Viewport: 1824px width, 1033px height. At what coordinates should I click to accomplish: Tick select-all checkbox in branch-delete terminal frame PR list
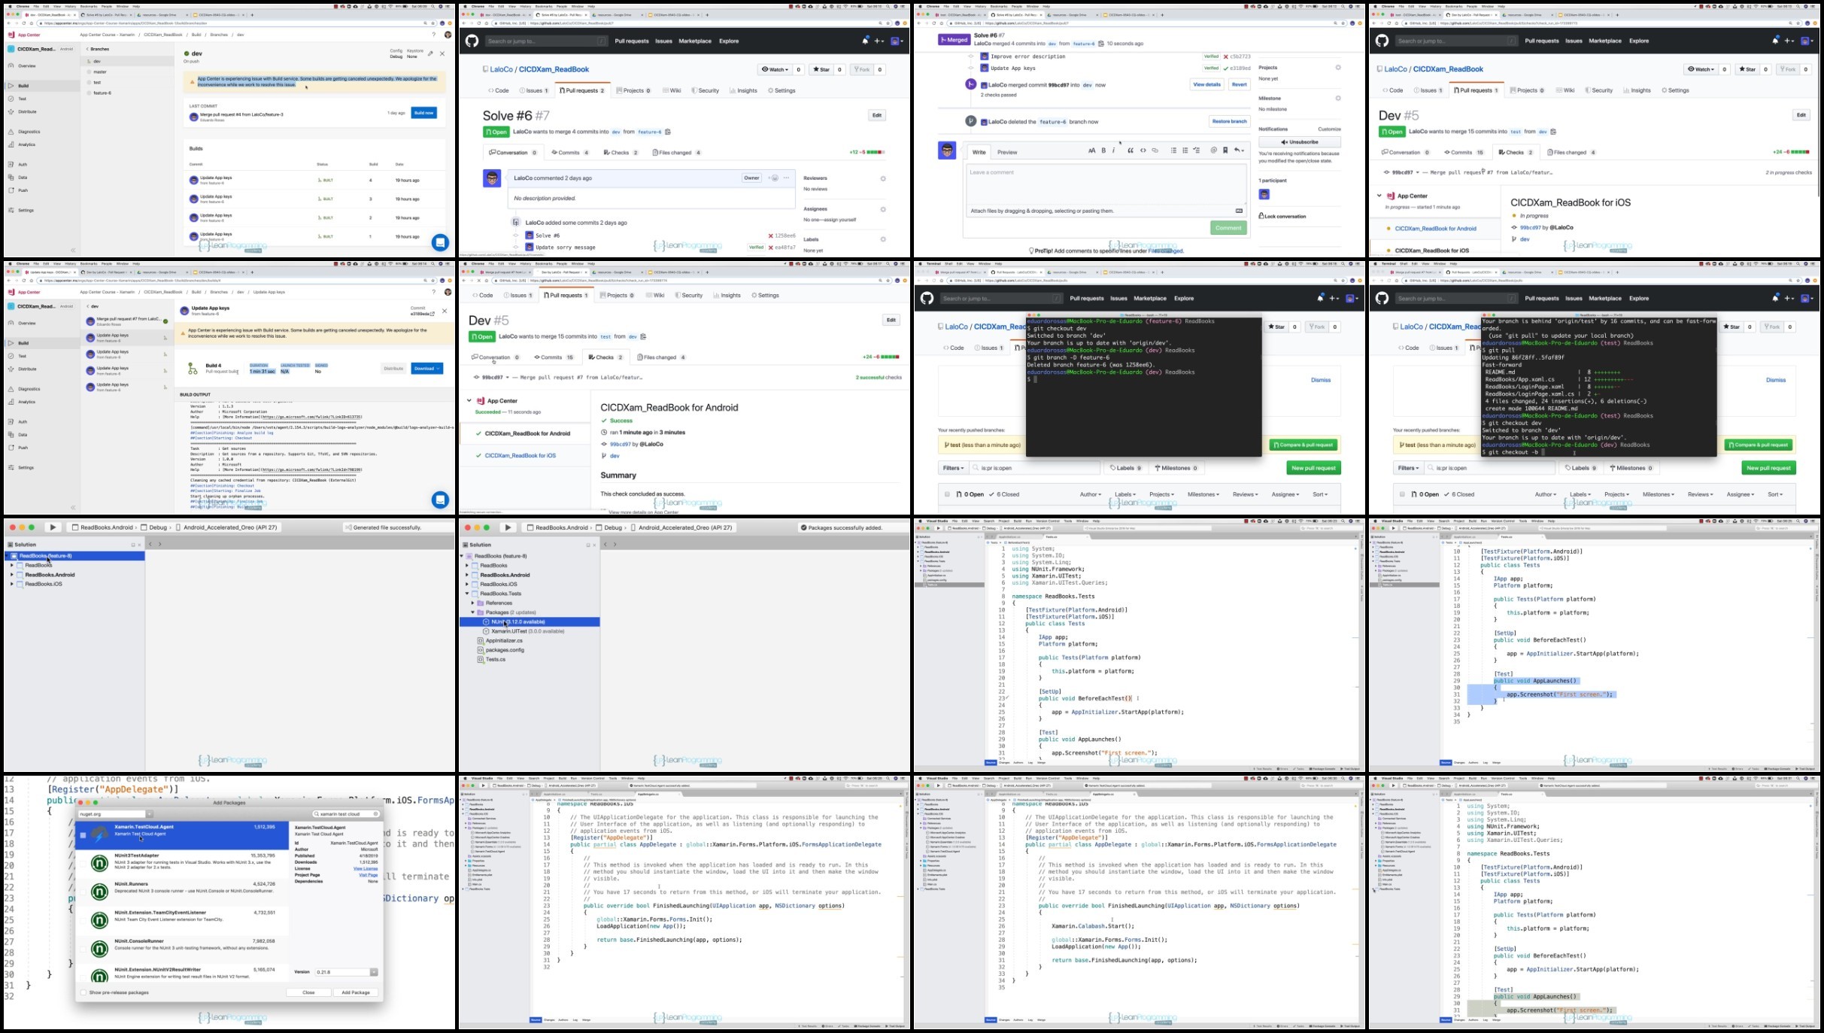click(947, 494)
